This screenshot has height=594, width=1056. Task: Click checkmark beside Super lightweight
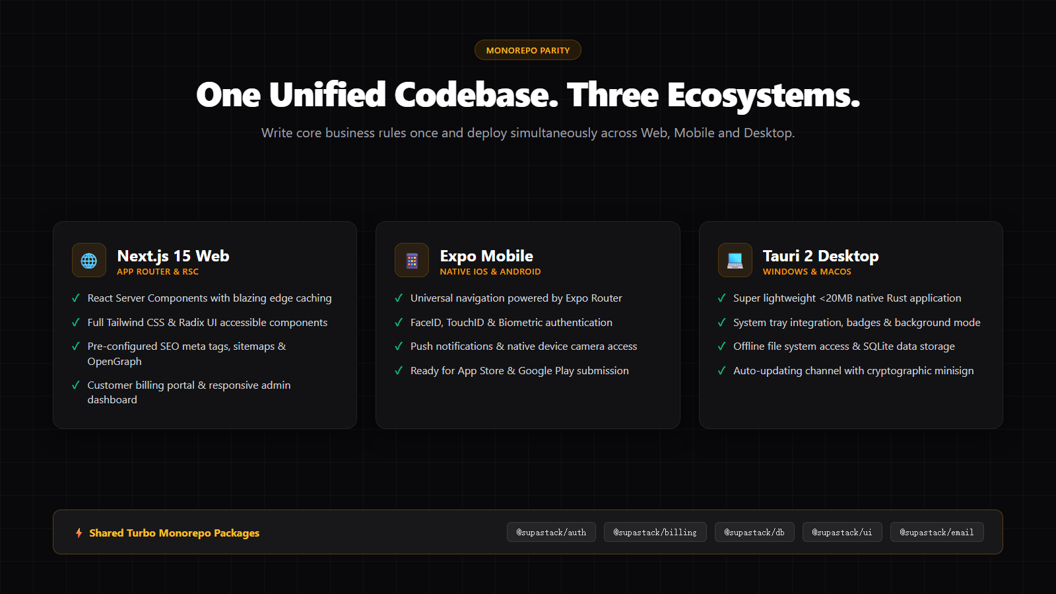click(x=722, y=298)
